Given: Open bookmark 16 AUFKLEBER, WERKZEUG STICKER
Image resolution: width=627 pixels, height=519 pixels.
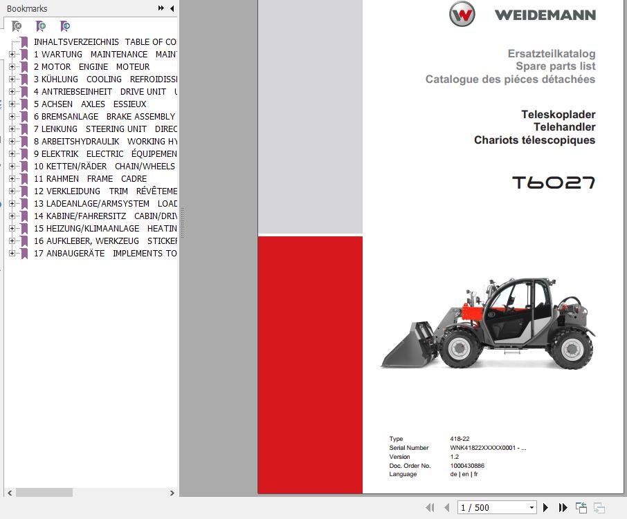Looking at the screenshot, I should click(106, 240).
